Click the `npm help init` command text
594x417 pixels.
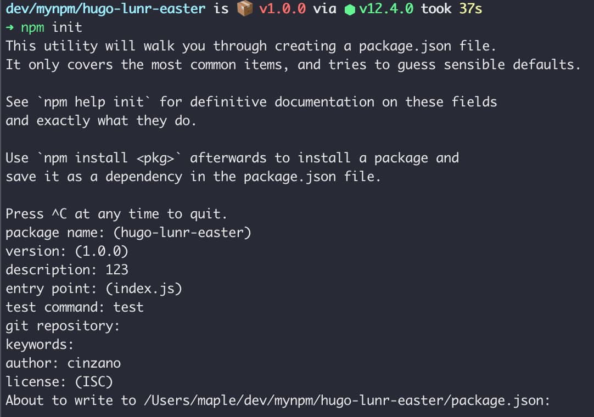point(94,102)
